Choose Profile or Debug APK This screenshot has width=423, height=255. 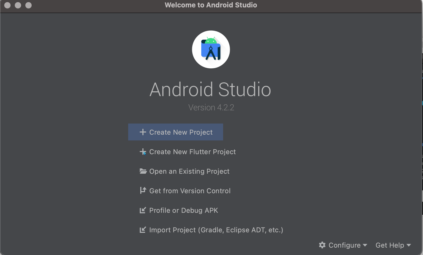tap(179, 210)
